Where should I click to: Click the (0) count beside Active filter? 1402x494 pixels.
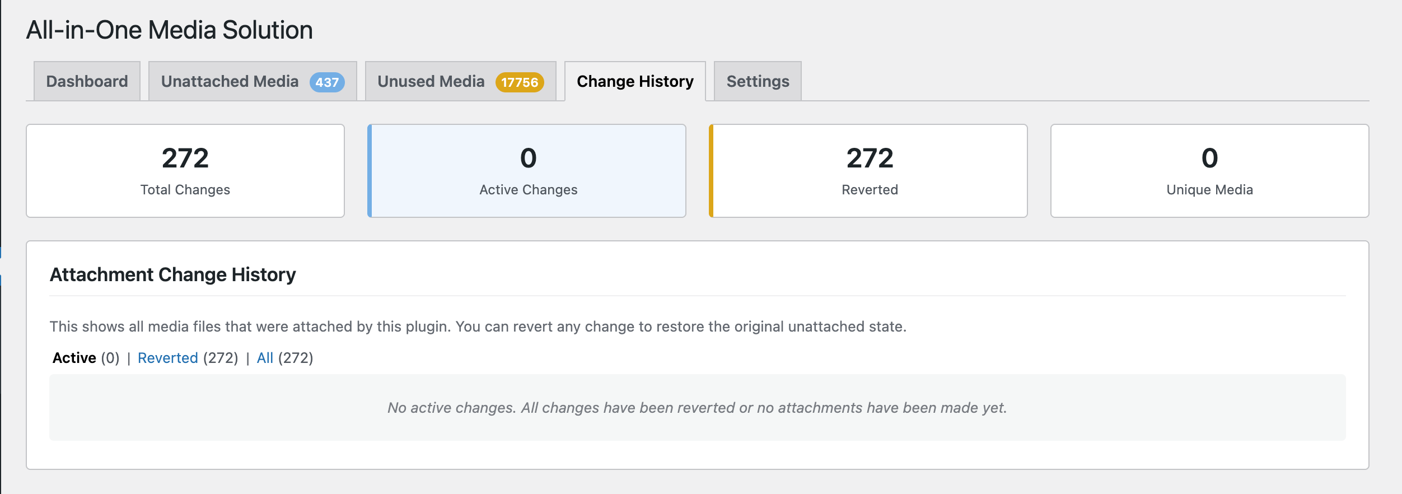click(110, 358)
